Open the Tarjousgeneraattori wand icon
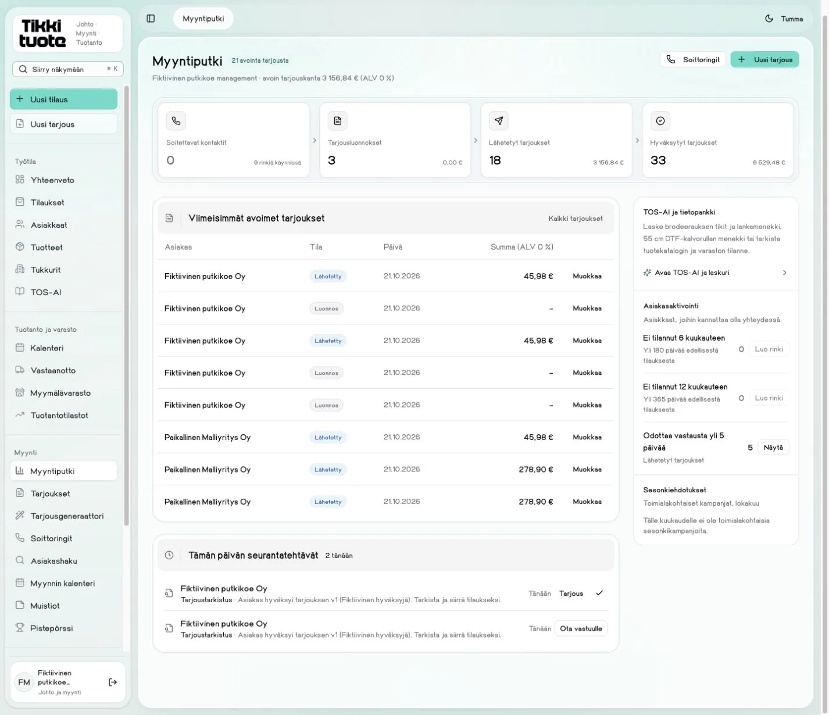The height and width of the screenshot is (715, 829). pos(20,516)
